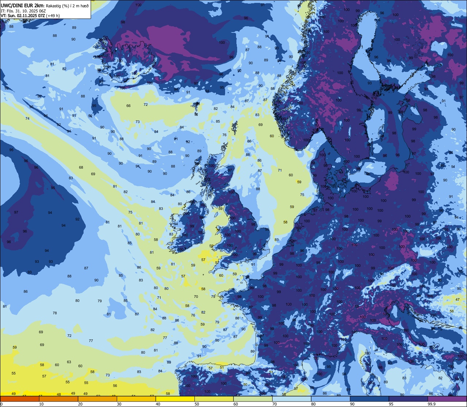Click the 95–99.9 navy legend swatch
Screen dimensions: 467x407
tap(408, 399)
